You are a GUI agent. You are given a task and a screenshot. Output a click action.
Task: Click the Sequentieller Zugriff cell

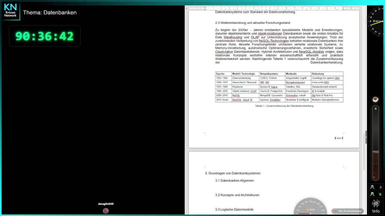pos(298,78)
